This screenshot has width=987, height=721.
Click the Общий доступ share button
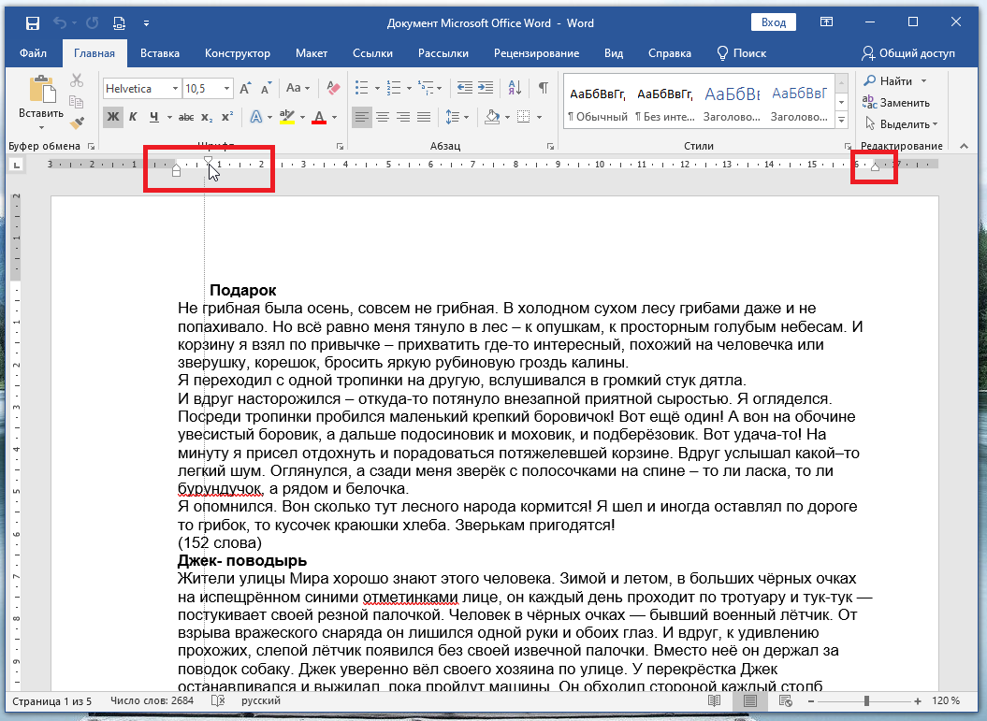[908, 53]
